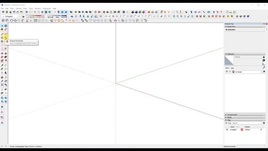This screenshot has height=151, width=268.
Task: Open the Camera menu
Action: [x=18, y=8]
